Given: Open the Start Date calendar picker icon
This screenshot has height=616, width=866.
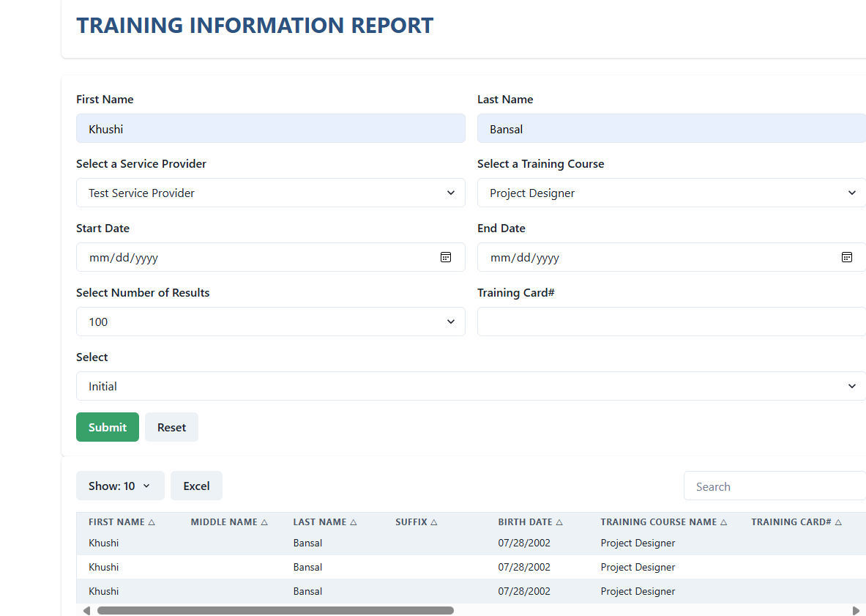Looking at the screenshot, I should pyautogui.click(x=445, y=257).
